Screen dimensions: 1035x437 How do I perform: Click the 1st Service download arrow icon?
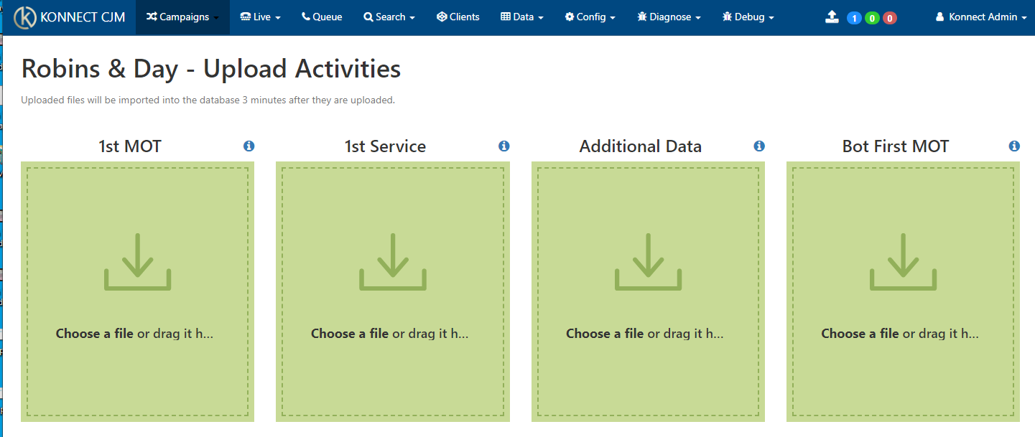click(x=393, y=261)
